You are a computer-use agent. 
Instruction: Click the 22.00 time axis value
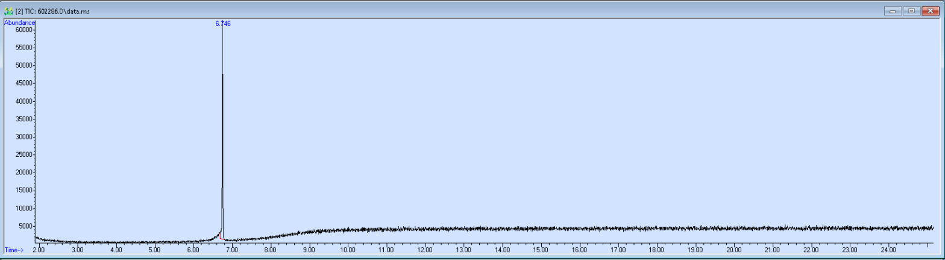811,249
